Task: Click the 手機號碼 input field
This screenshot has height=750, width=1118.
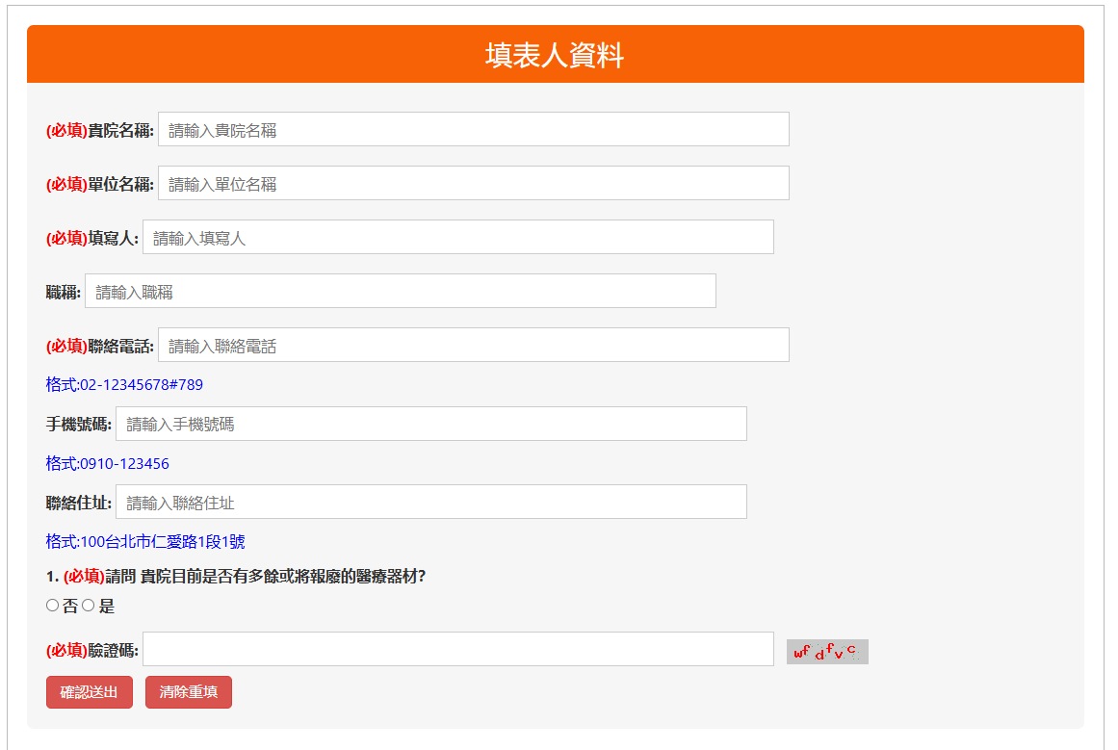Action: tap(430, 425)
